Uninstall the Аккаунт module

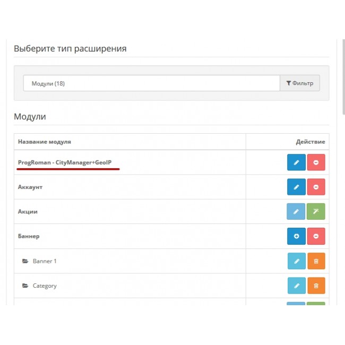click(x=316, y=187)
